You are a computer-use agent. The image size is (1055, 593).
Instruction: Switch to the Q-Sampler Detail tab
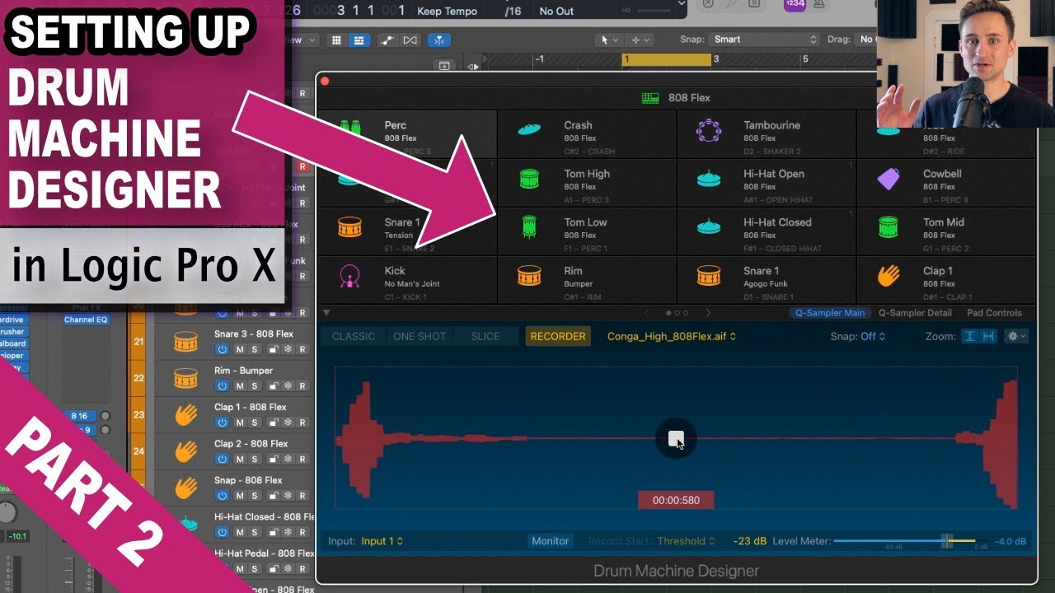coord(915,313)
